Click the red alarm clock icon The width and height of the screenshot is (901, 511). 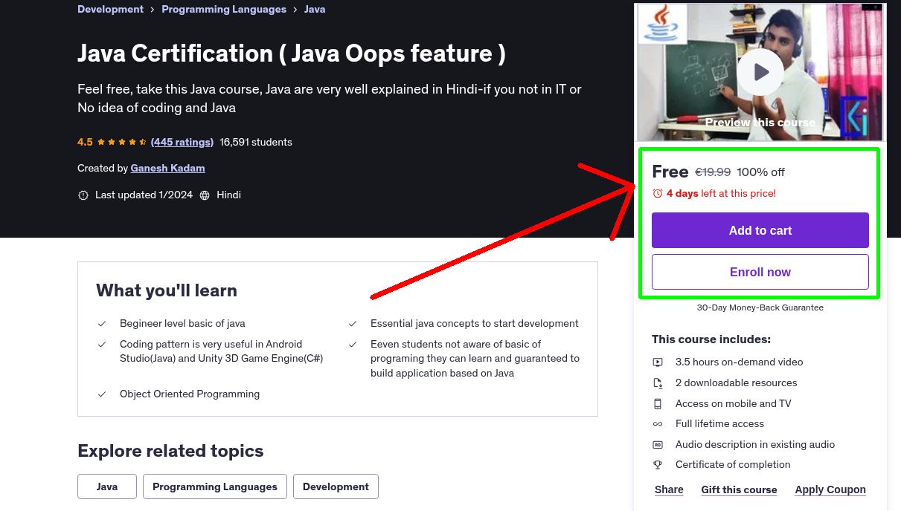pyautogui.click(x=657, y=192)
